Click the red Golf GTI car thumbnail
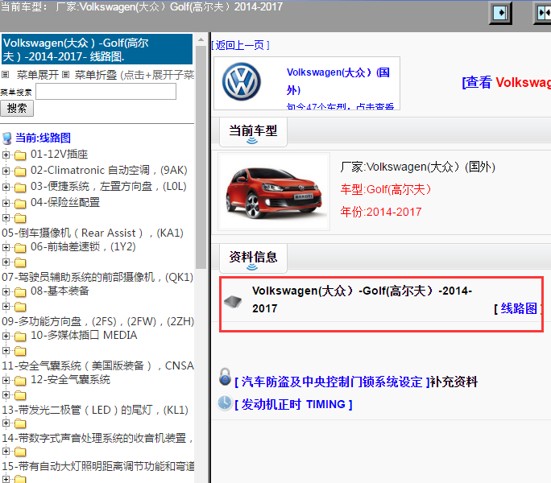Image resolution: width=551 pixels, height=483 pixels. (274, 192)
